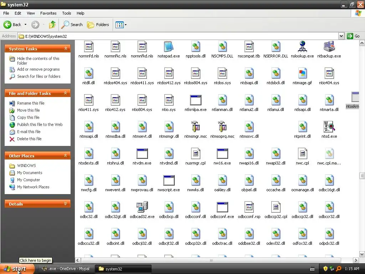Screen dimensions: 365x274
Task: Expand the Details panel
Action: [66, 204]
